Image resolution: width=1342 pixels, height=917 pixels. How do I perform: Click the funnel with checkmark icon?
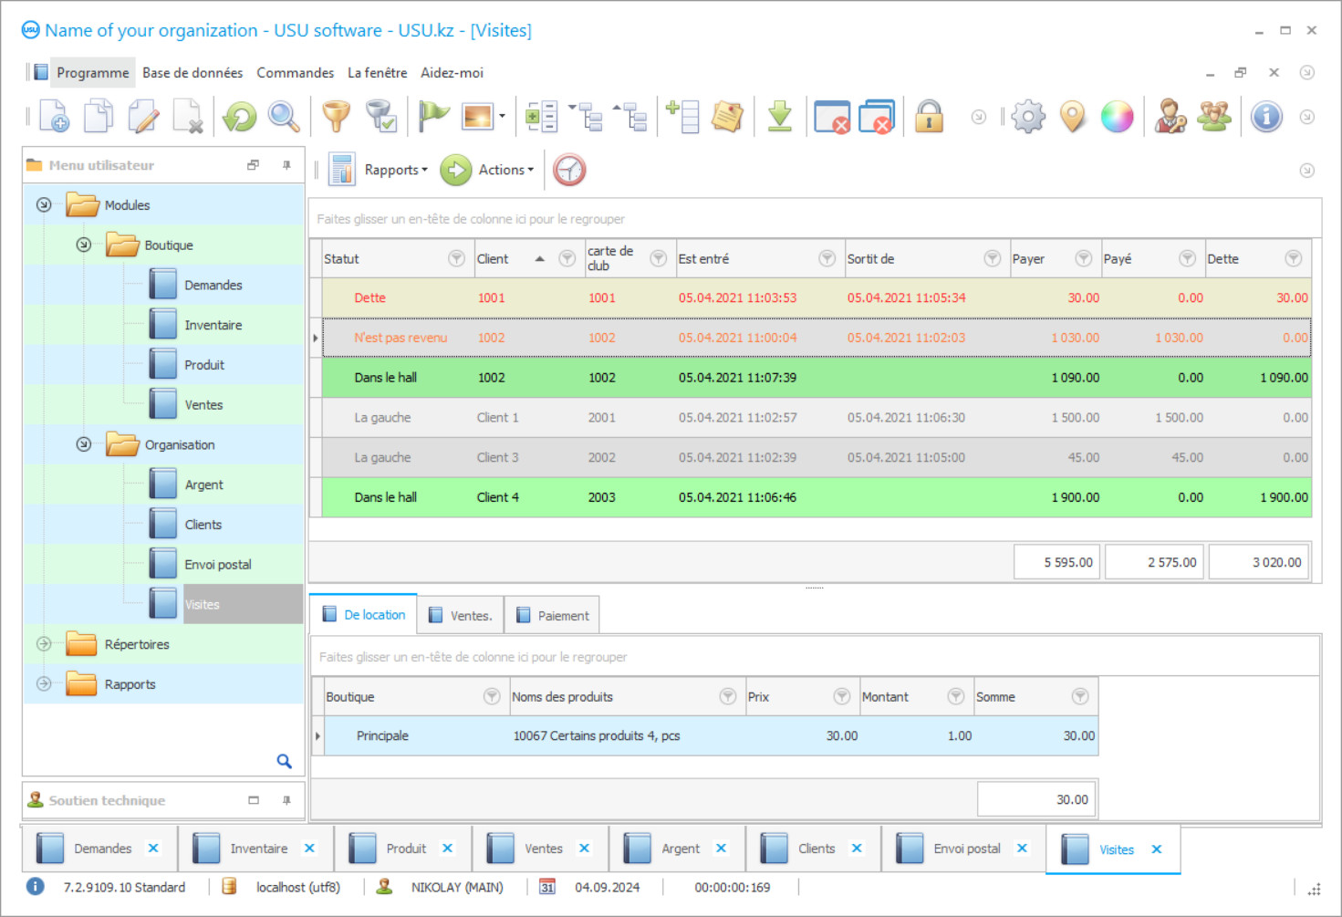pyautogui.click(x=380, y=117)
